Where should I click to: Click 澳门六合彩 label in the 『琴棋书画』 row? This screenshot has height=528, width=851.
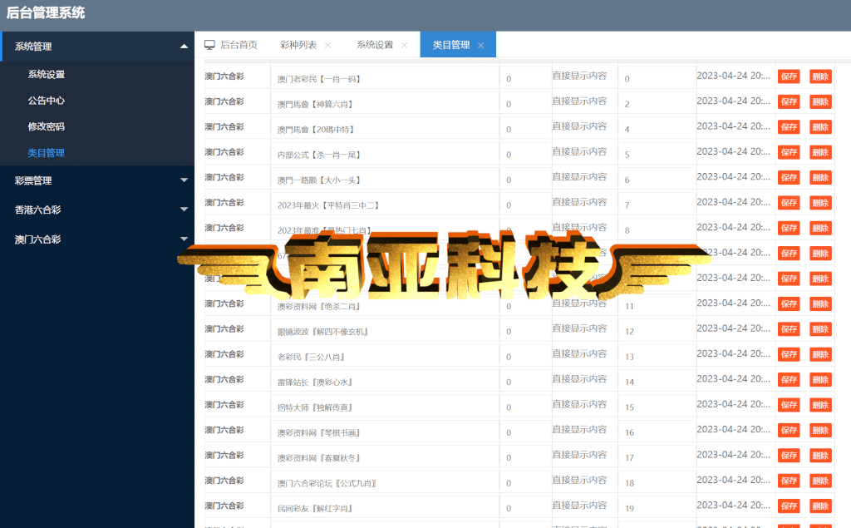[x=224, y=430]
